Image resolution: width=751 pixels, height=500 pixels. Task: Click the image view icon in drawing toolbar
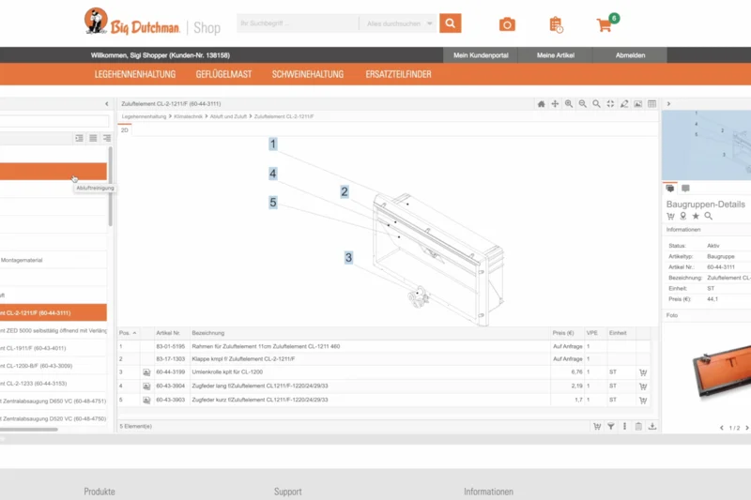pyautogui.click(x=638, y=104)
